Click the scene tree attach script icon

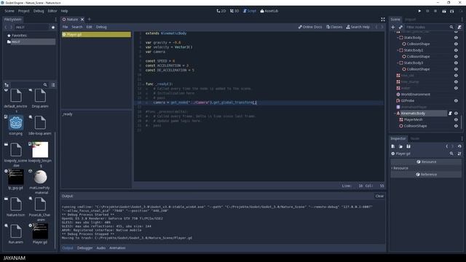pos(459,27)
